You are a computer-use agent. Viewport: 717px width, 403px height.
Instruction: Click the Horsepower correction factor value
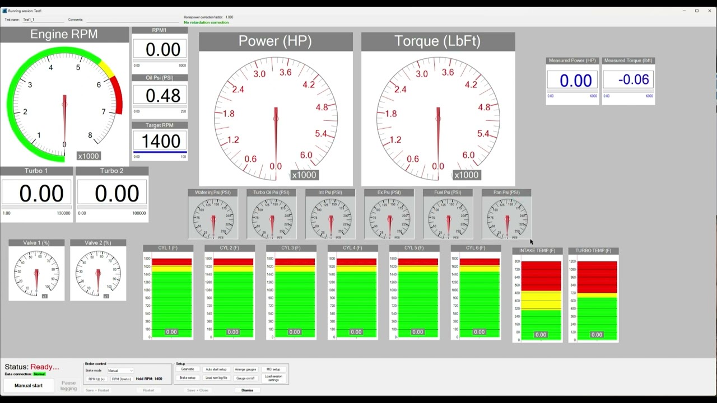click(229, 17)
